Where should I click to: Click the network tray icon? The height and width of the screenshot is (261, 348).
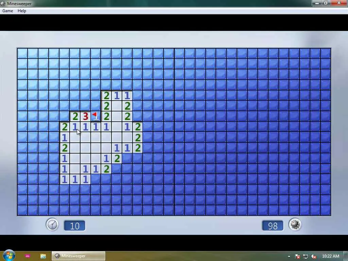coord(306,256)
